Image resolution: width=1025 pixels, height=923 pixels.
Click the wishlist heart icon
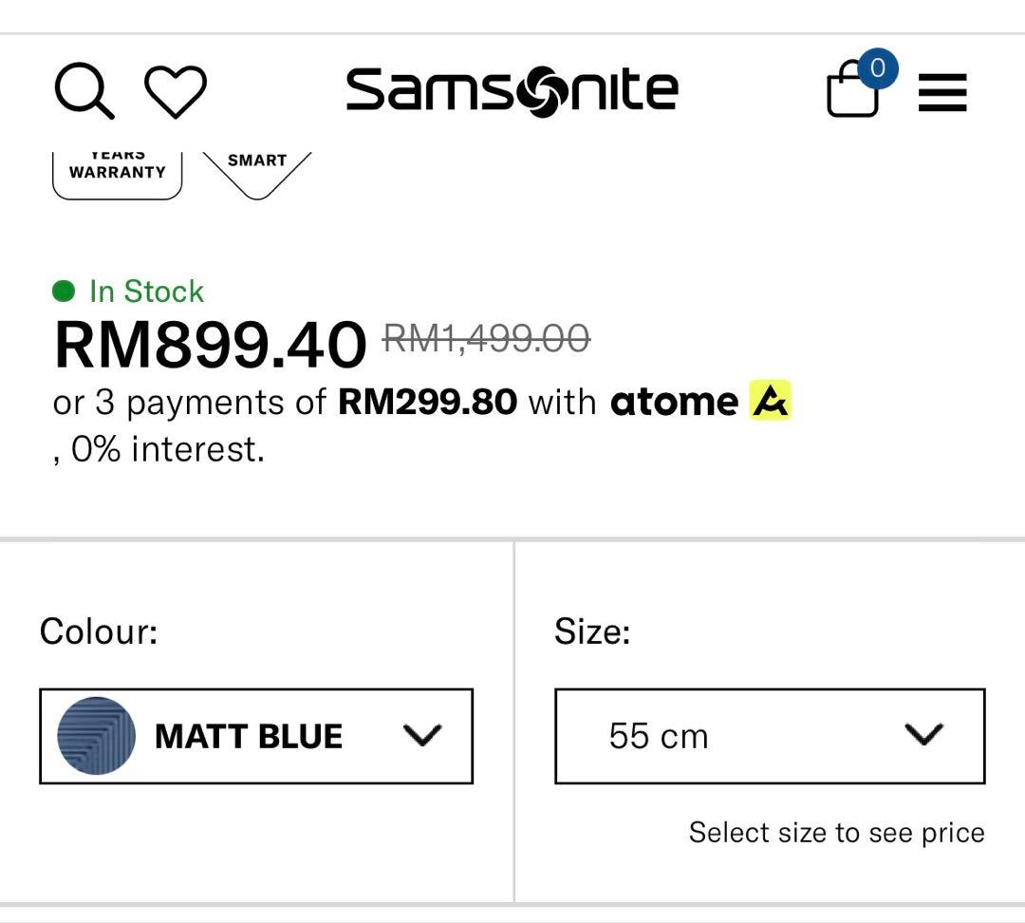(176, 92)
